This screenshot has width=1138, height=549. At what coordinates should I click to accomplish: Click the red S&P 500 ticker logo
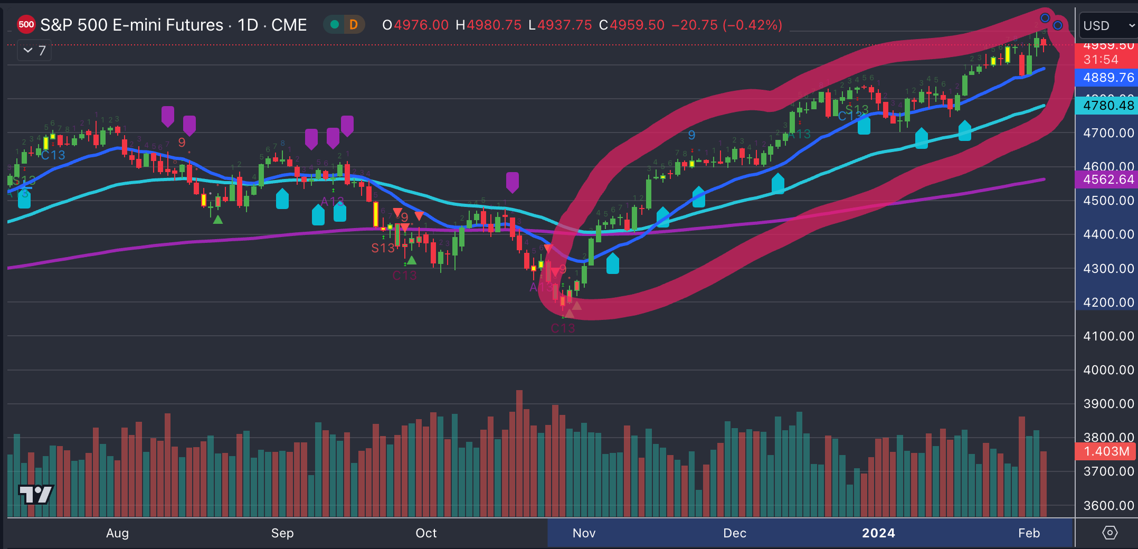[x=26, y=24]
